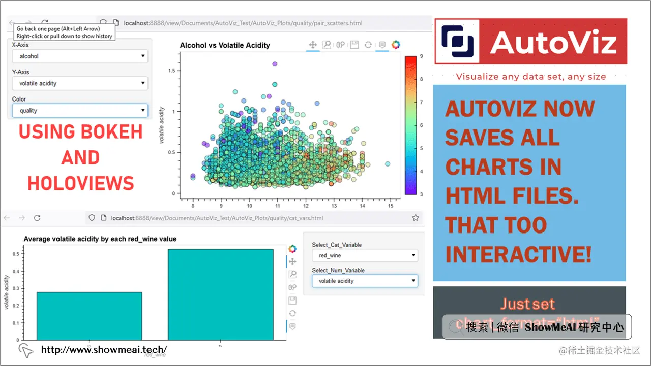Bookmark cat_vars.html page with the star icon

416,218
